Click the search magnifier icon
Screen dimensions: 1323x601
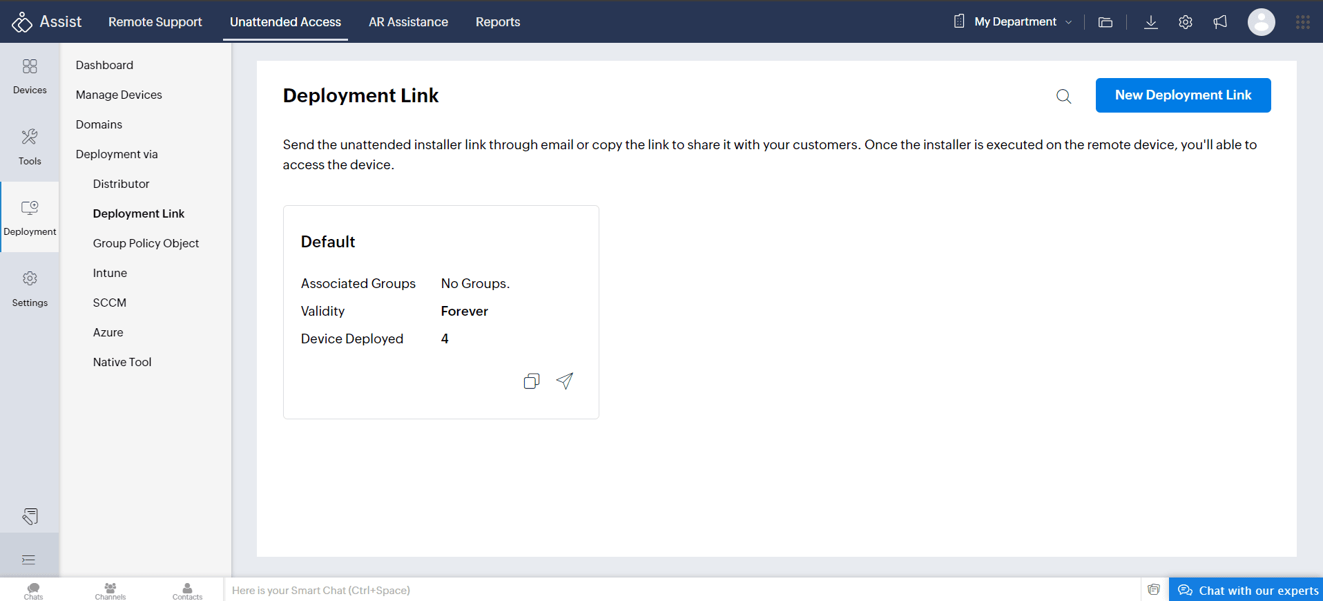point(1063,97)
